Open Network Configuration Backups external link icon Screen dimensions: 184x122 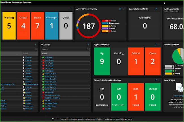[x=156, y=80]
